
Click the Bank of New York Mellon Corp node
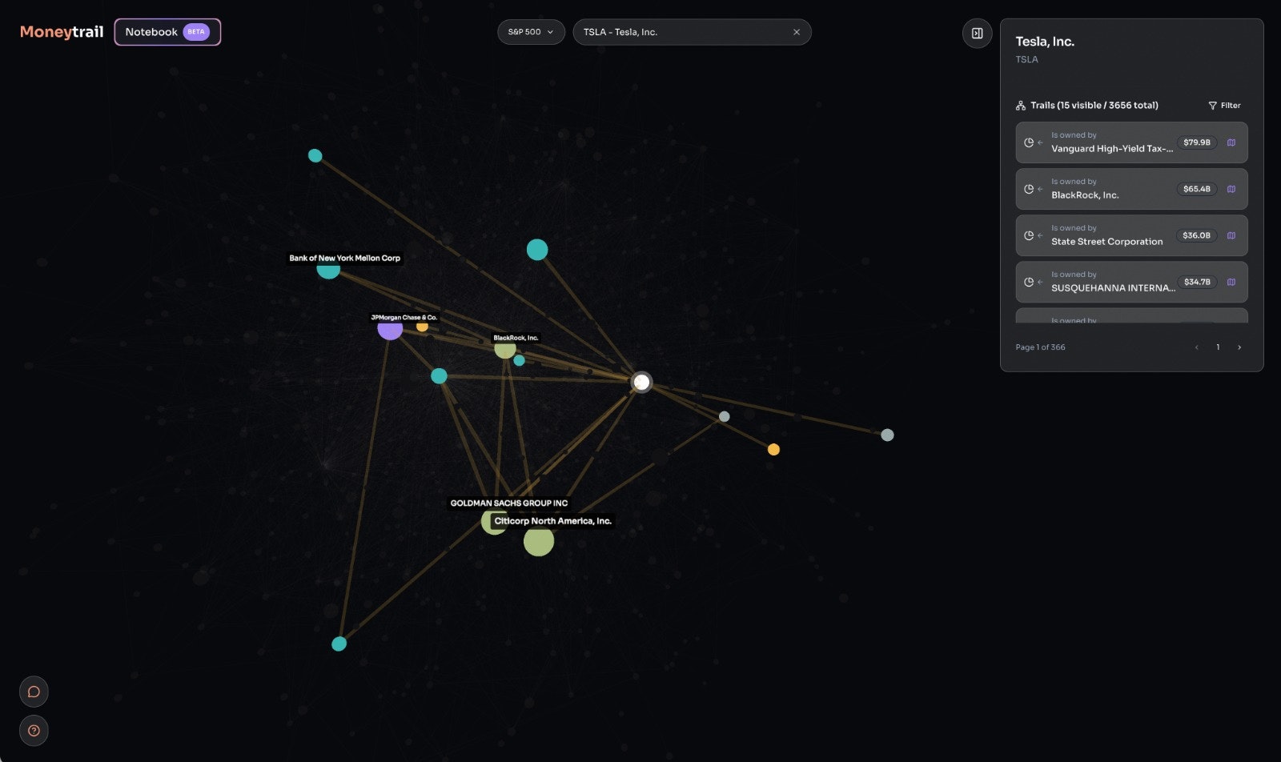pos(328,270)
